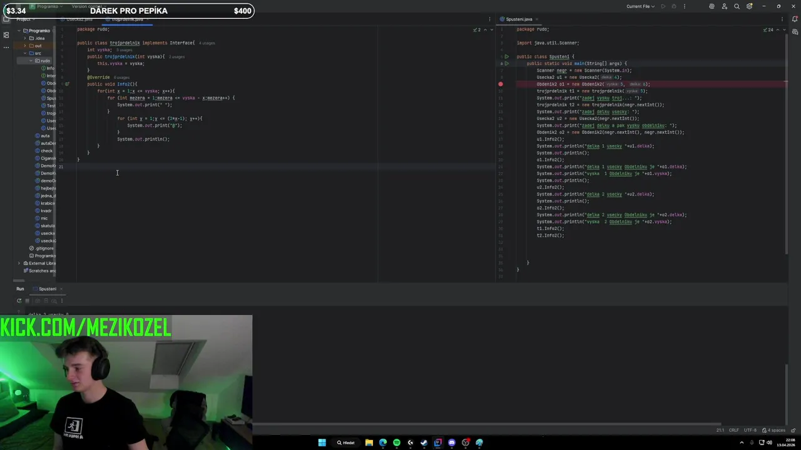Screen dimensions: 801x450
Task: Open More tool windows ellipsis on left stripe
Action: click(6, 47)
